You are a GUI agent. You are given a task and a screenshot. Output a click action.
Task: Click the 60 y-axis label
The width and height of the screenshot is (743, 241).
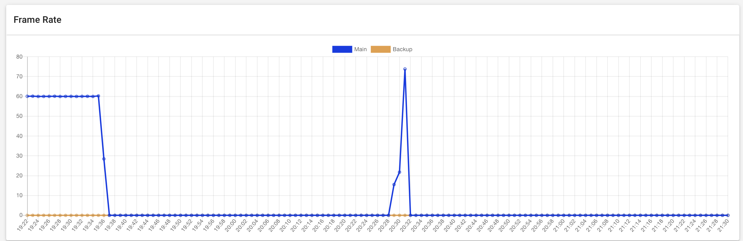click(x=19, y=96)
